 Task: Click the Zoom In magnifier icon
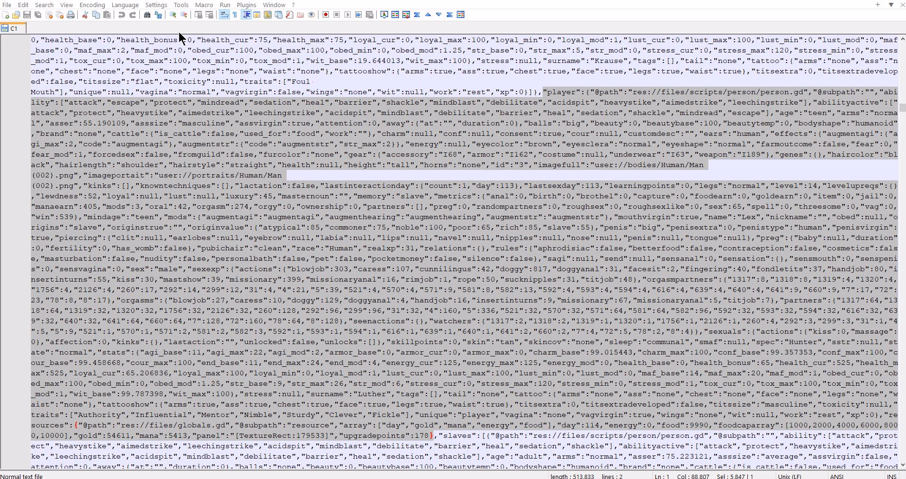point(173,15)
